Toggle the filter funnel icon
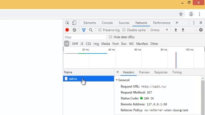Image resolution: width=205 pixels, height=115 pixels. (84, 30)
